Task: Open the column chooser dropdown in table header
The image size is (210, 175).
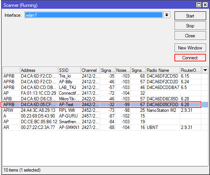Action: point(205,70)
